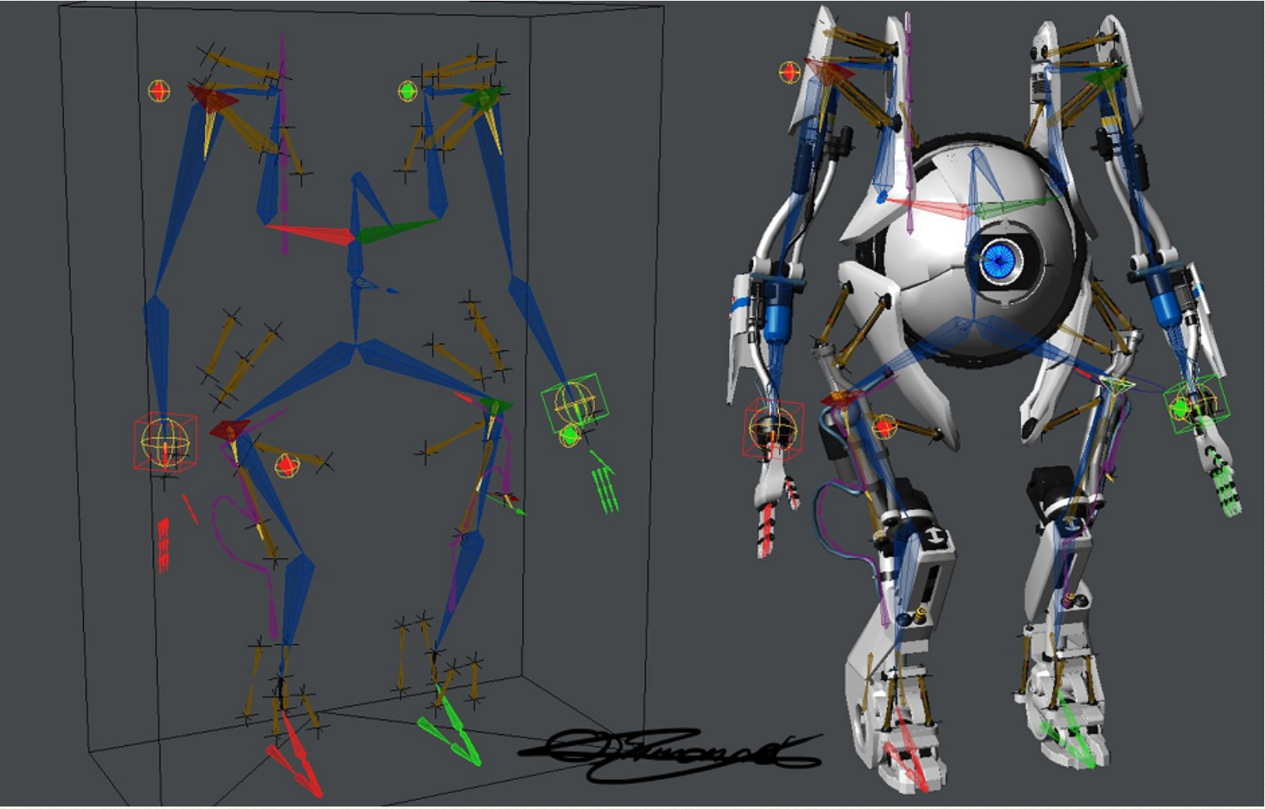Click the green shoulder bone on bare skeleton

pyautogui.click(x=484, y=98)
